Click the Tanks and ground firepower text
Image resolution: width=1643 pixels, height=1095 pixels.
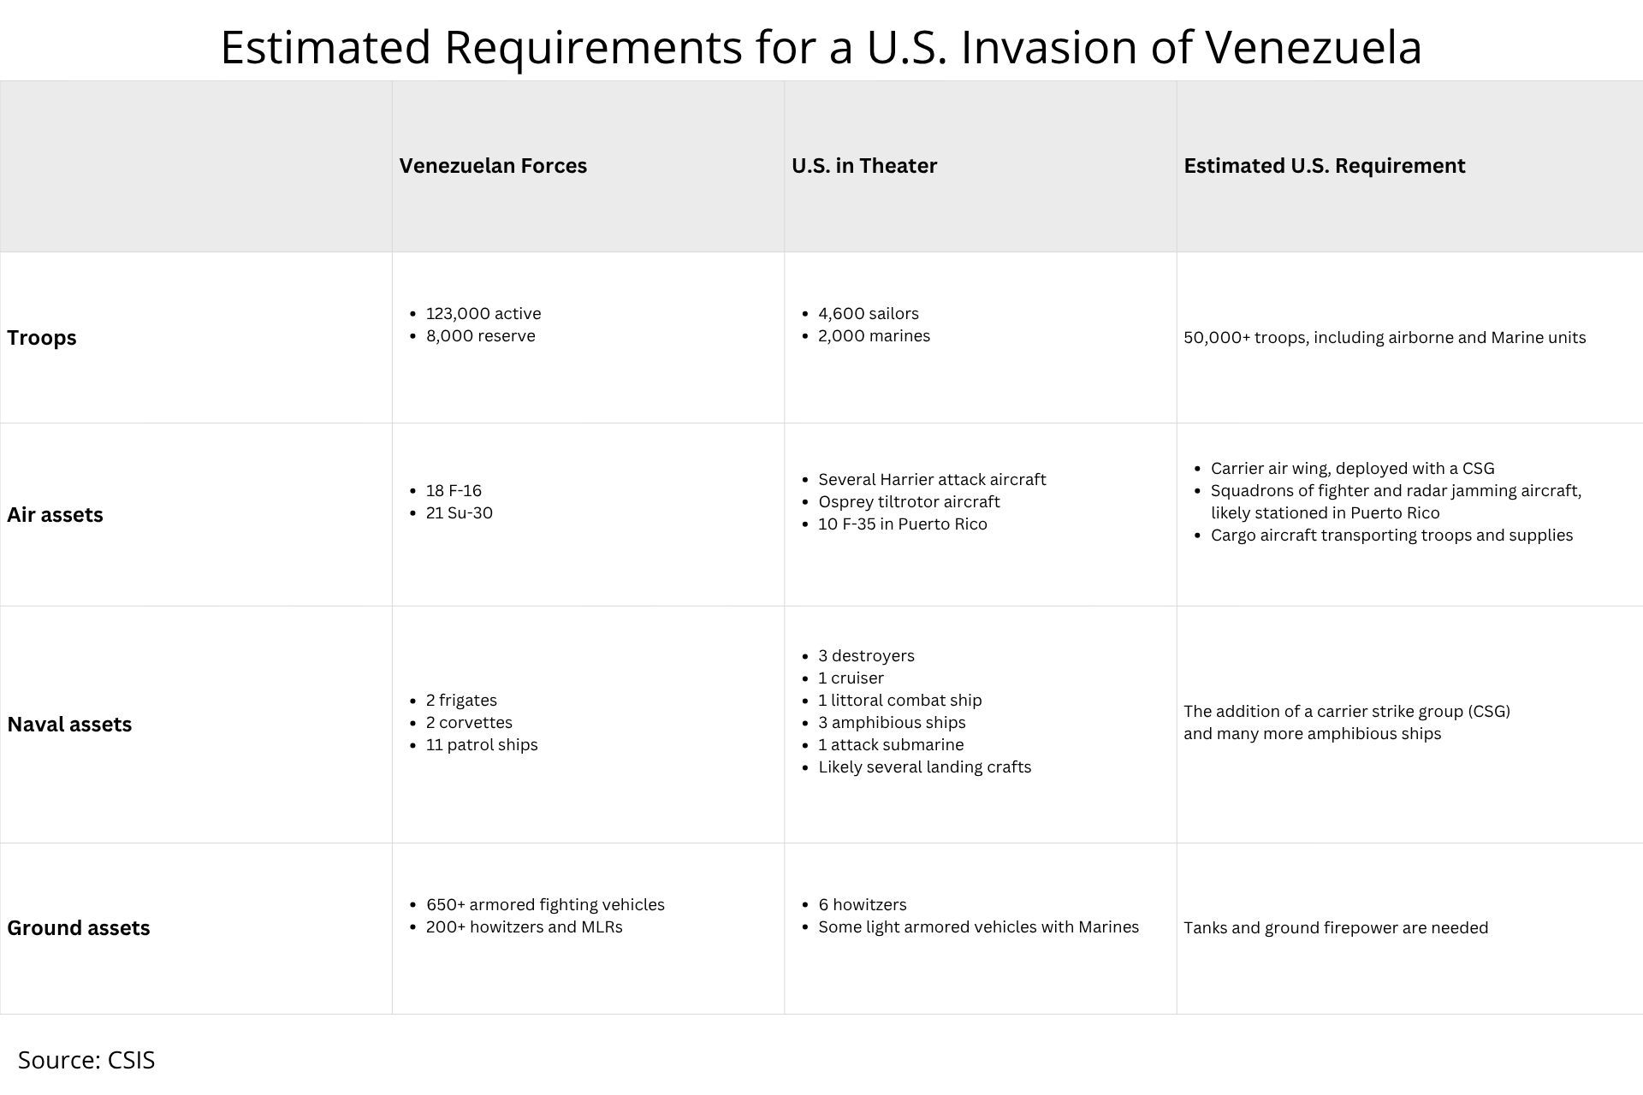(1335, 928)
